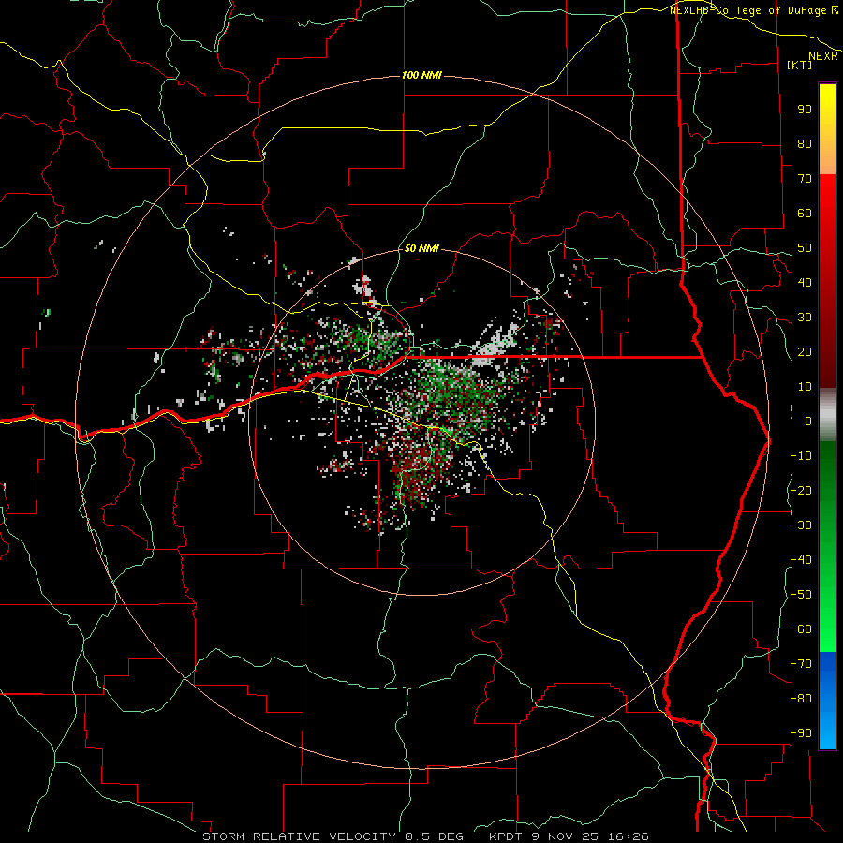Click the 100 NMI range ring label

point(421,75)
